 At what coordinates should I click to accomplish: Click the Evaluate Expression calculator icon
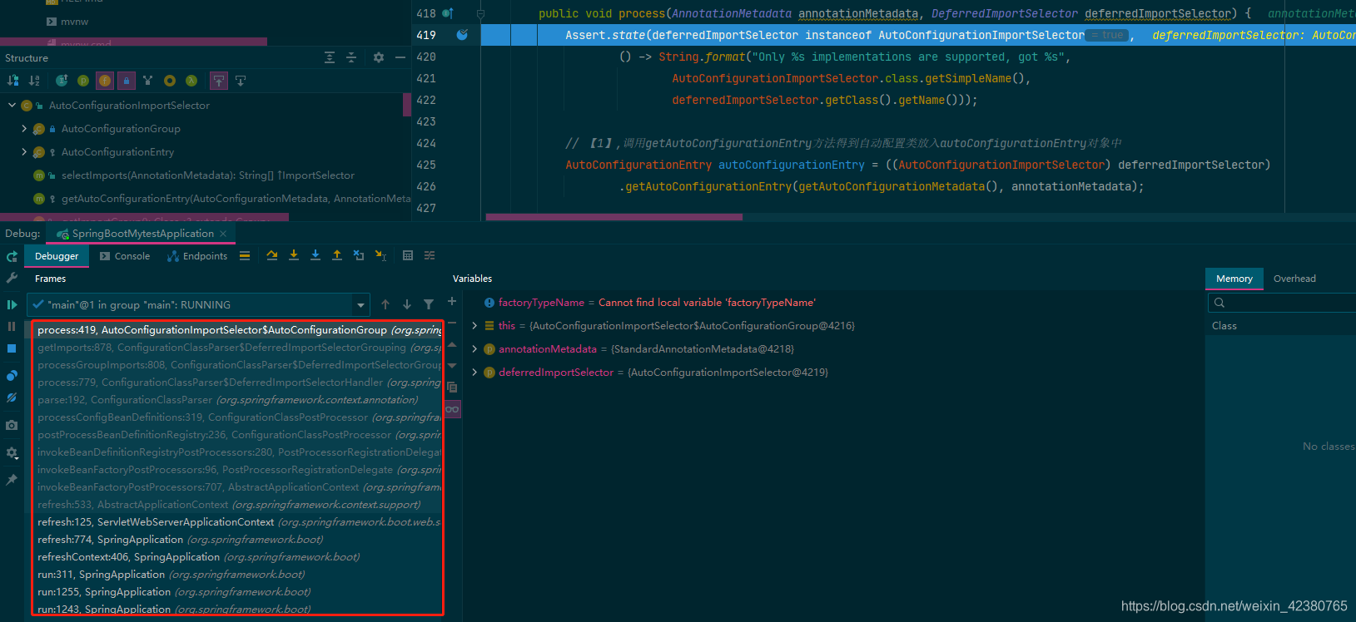(408, 255)
